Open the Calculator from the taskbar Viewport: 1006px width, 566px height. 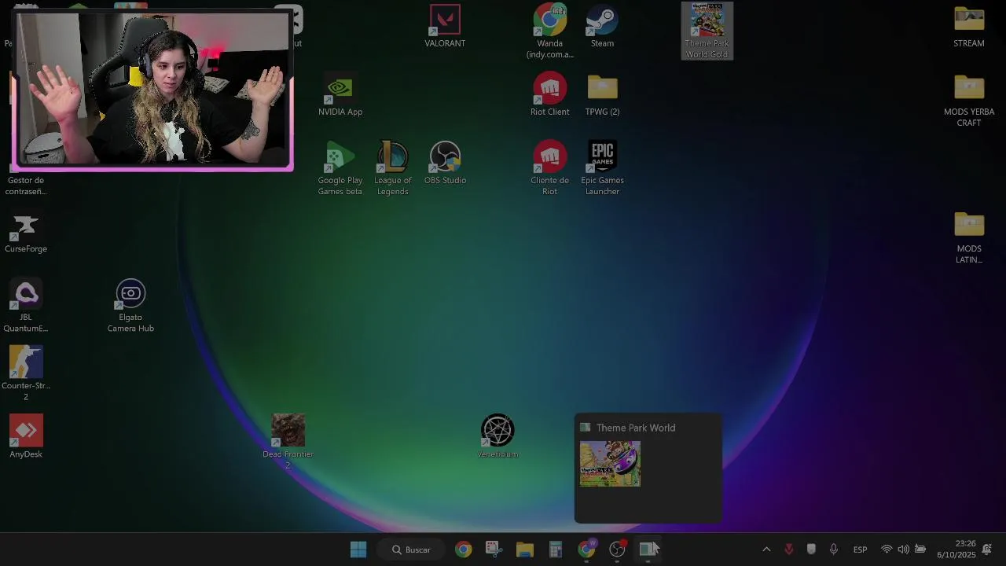(x=556, y=549)
